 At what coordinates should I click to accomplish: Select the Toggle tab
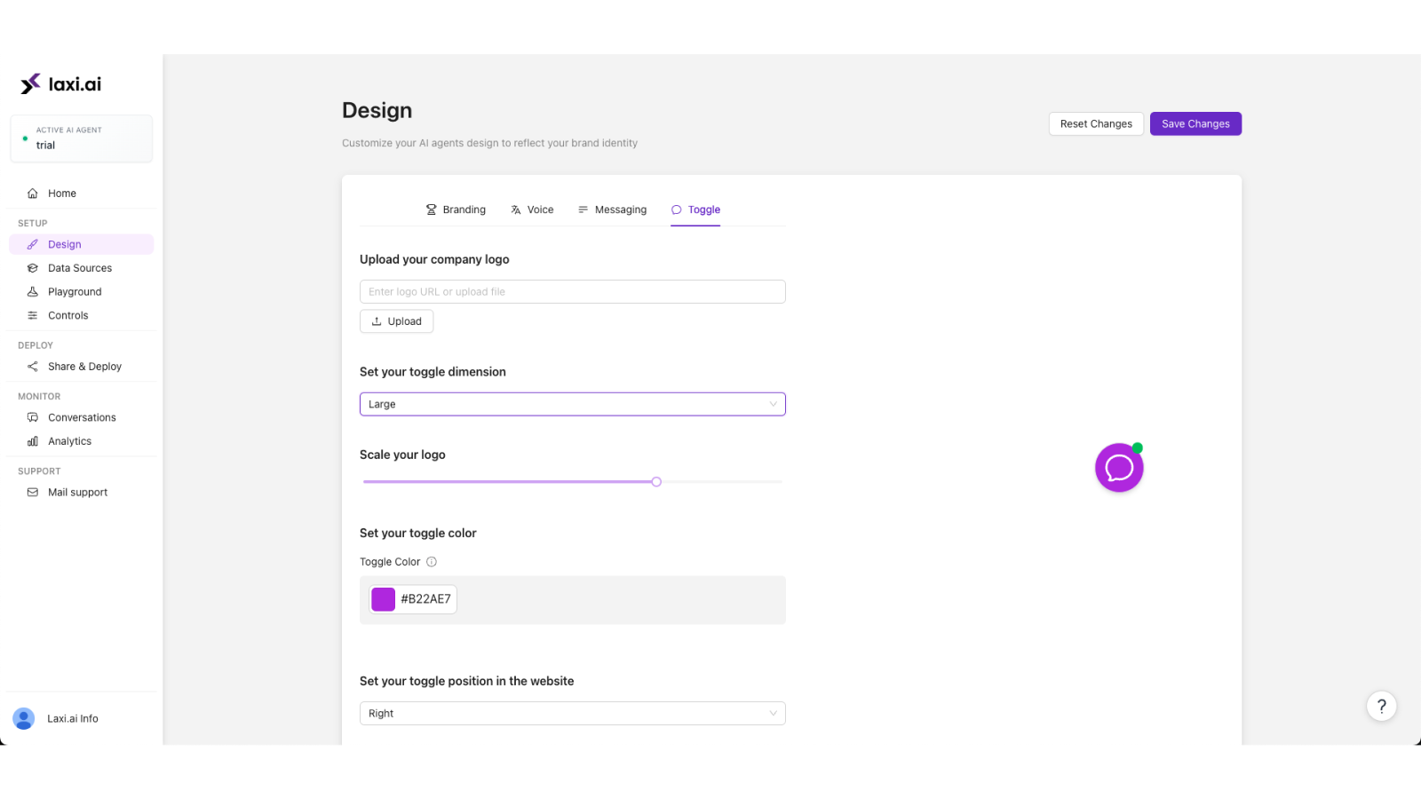695,210
